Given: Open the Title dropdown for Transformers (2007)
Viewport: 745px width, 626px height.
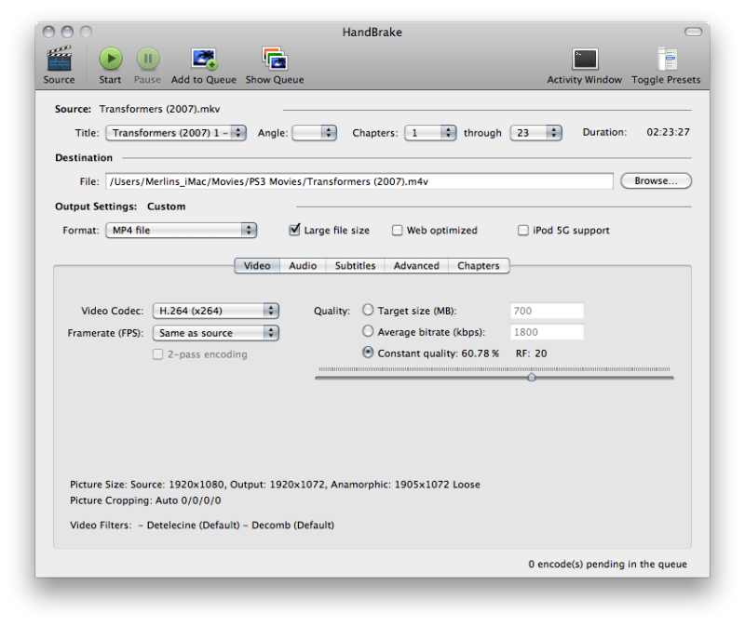Looking at the screenshot, I should click(176, 133).
